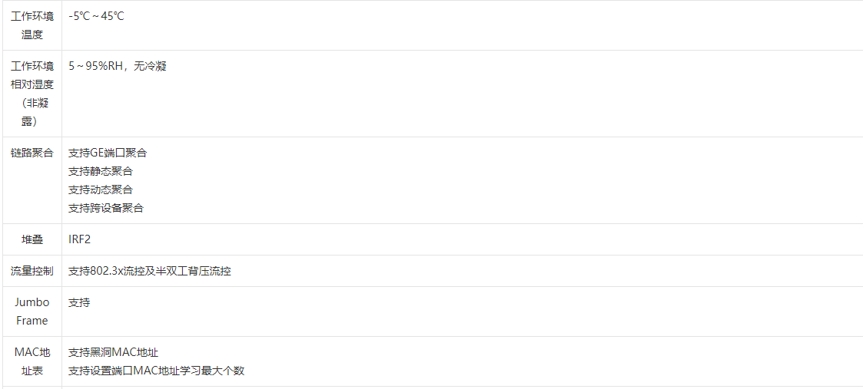Select the 支持黑洞MAC地址 line
Screen dimensions: 863x389
pyautogui.click(x=113, y=352)
